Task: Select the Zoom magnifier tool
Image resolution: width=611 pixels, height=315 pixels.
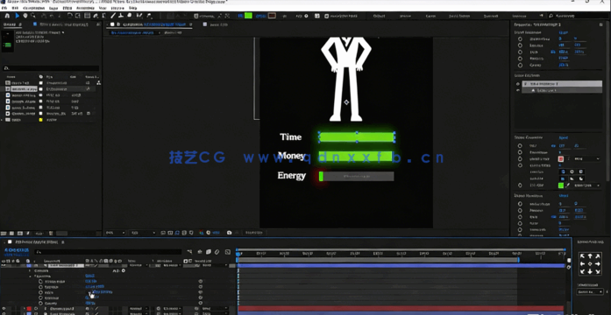Action: click(x=33, y=16)
